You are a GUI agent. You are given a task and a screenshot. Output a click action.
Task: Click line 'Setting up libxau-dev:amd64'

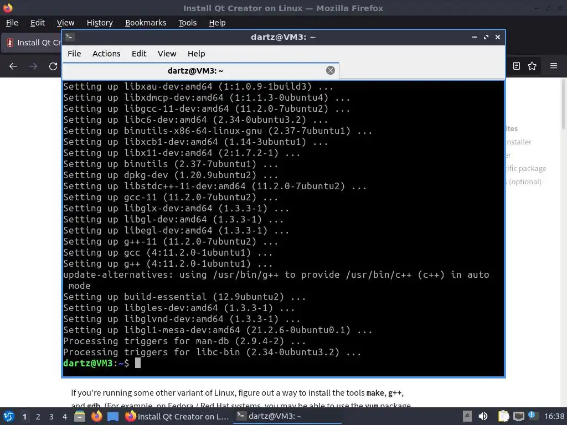pyautogui.click(x=198, y=86)
